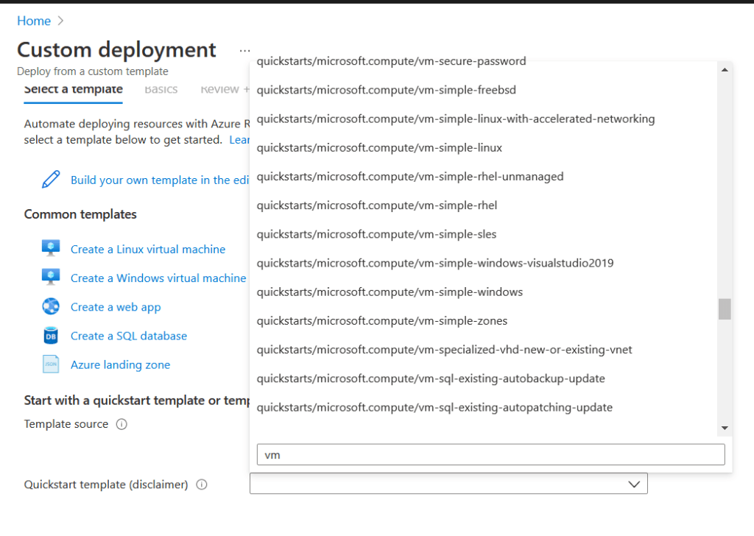Screen dimensions: 754x536
Task: Expand the Quickstart template dropdown chevron
Action: pos(633,484)
